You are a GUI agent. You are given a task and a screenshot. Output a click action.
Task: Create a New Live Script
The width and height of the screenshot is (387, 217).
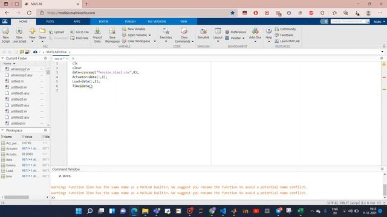(19, 35)
